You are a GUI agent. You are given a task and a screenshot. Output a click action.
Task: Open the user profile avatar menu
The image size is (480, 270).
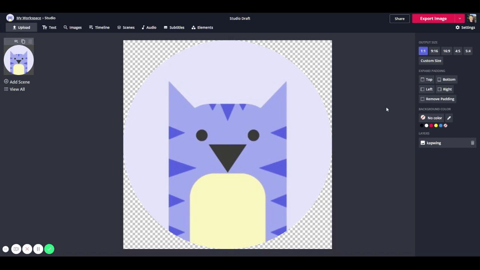point(472,18)
